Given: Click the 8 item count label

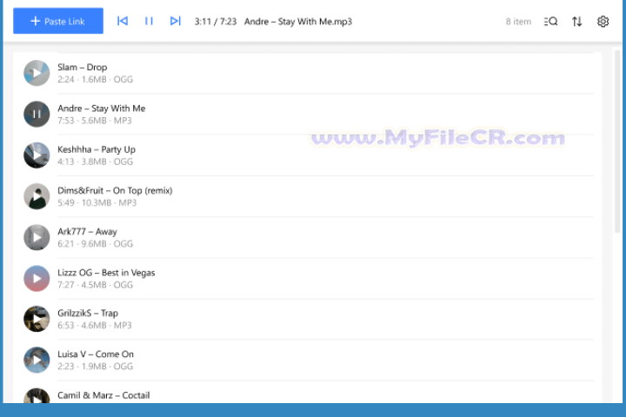Looking at the screenshot, I should pos(518,22).
